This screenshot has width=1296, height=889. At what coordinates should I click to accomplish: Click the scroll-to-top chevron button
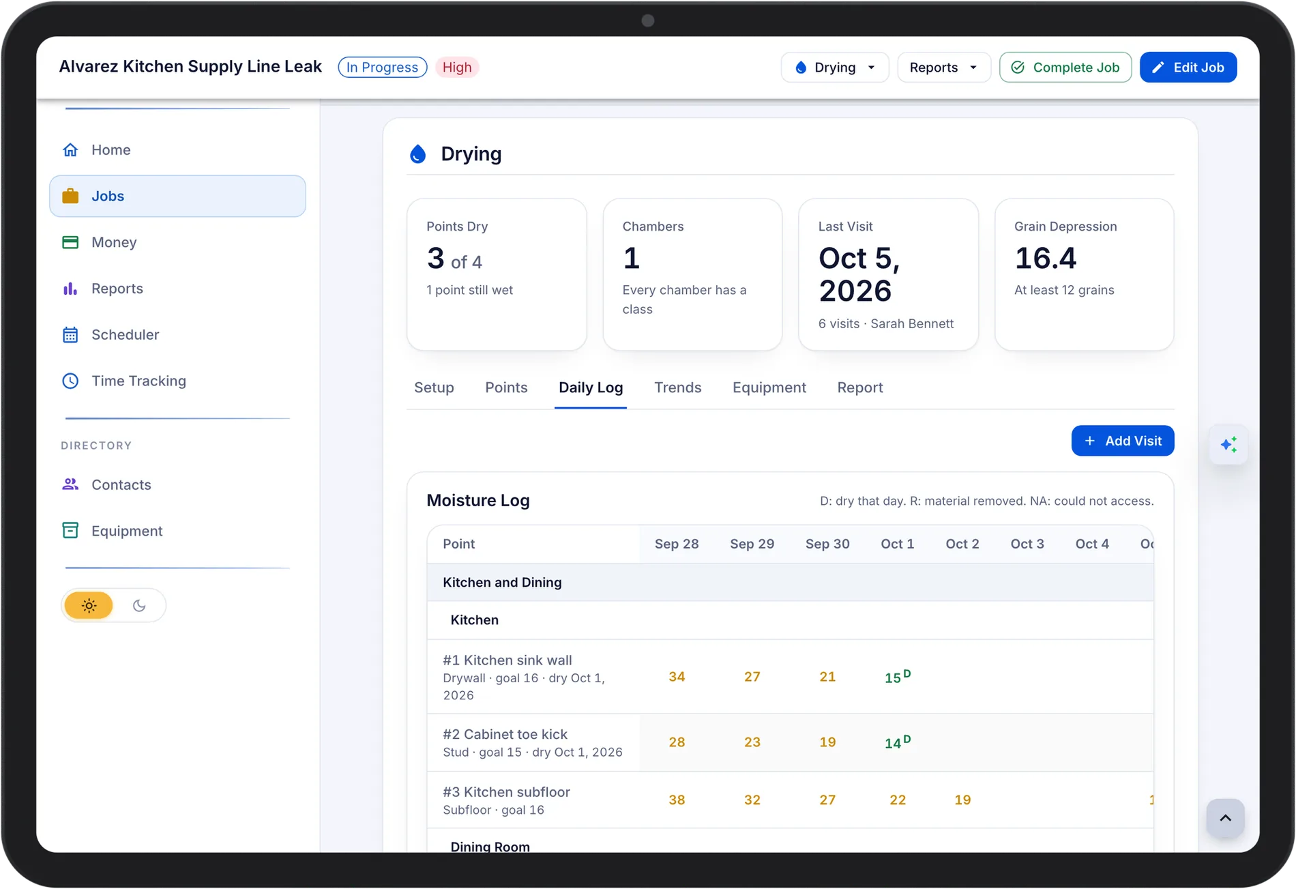(x=1225, y=817)
